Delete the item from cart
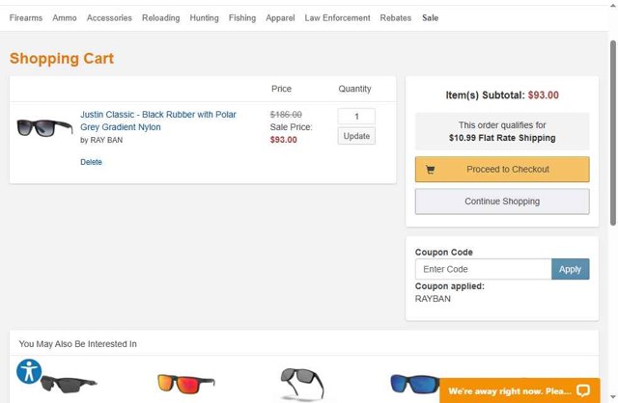 tap(91, 162)
